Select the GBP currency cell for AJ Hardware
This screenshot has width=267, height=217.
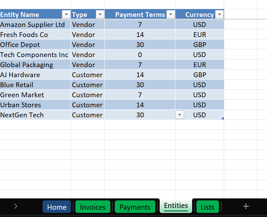pos(200,75)
